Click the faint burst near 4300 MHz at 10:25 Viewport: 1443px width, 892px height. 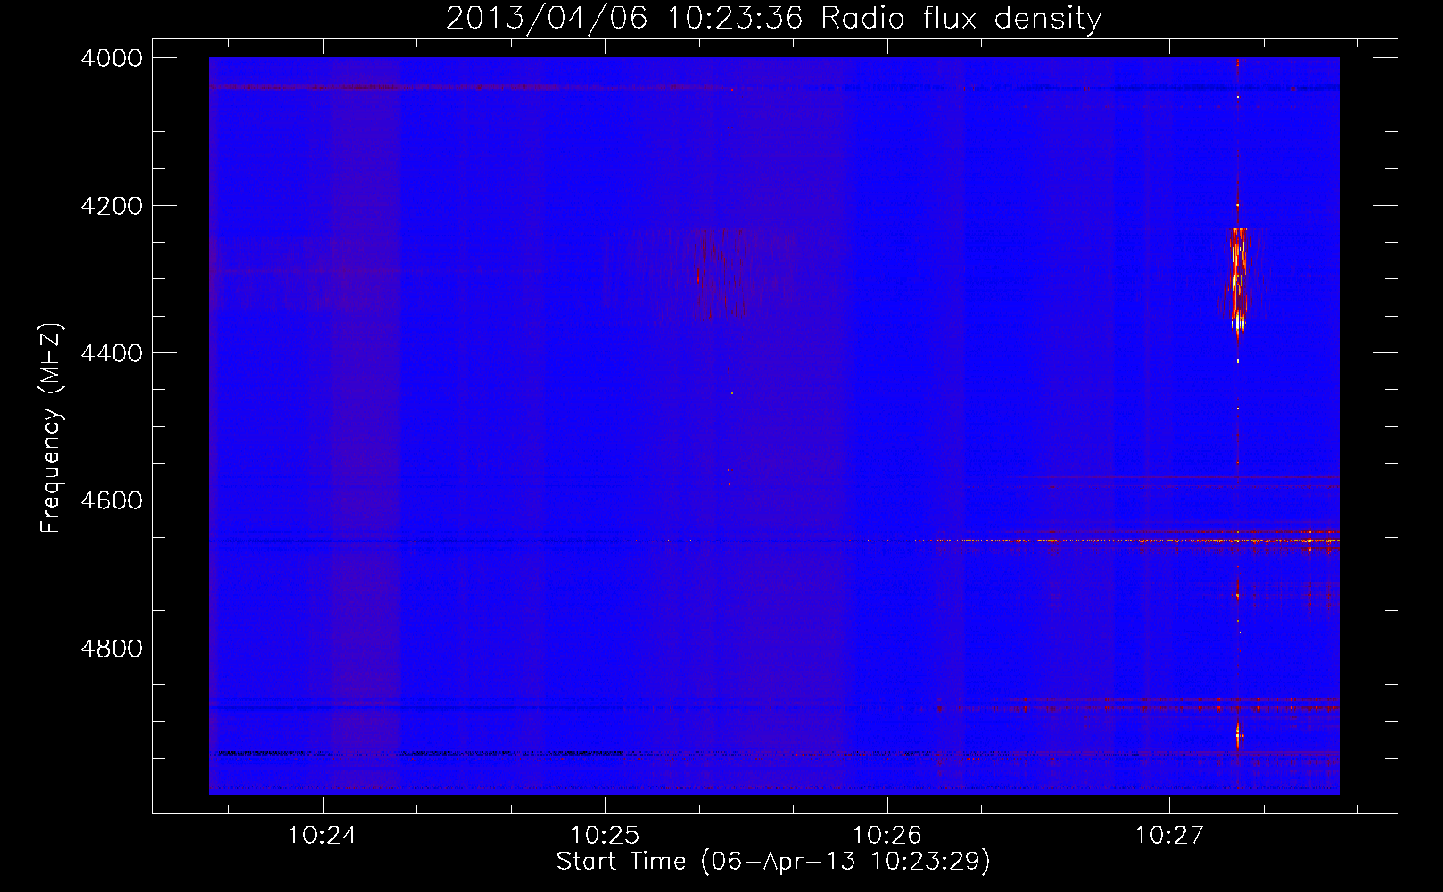722,275
